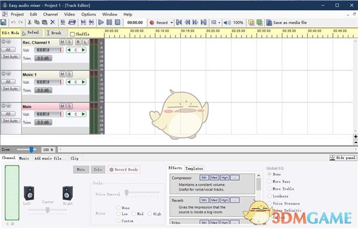Click the Redo arrow in toolbar
358x229 pixels.
[x=20, y=22]
